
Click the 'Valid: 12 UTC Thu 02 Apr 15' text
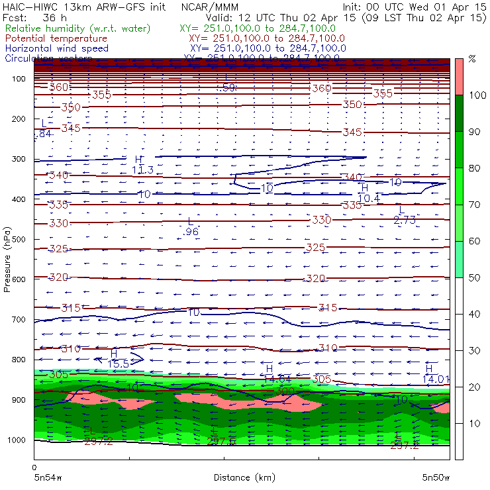point(281,18)
